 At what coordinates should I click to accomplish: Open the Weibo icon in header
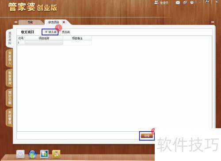click(x=185, y=3)
